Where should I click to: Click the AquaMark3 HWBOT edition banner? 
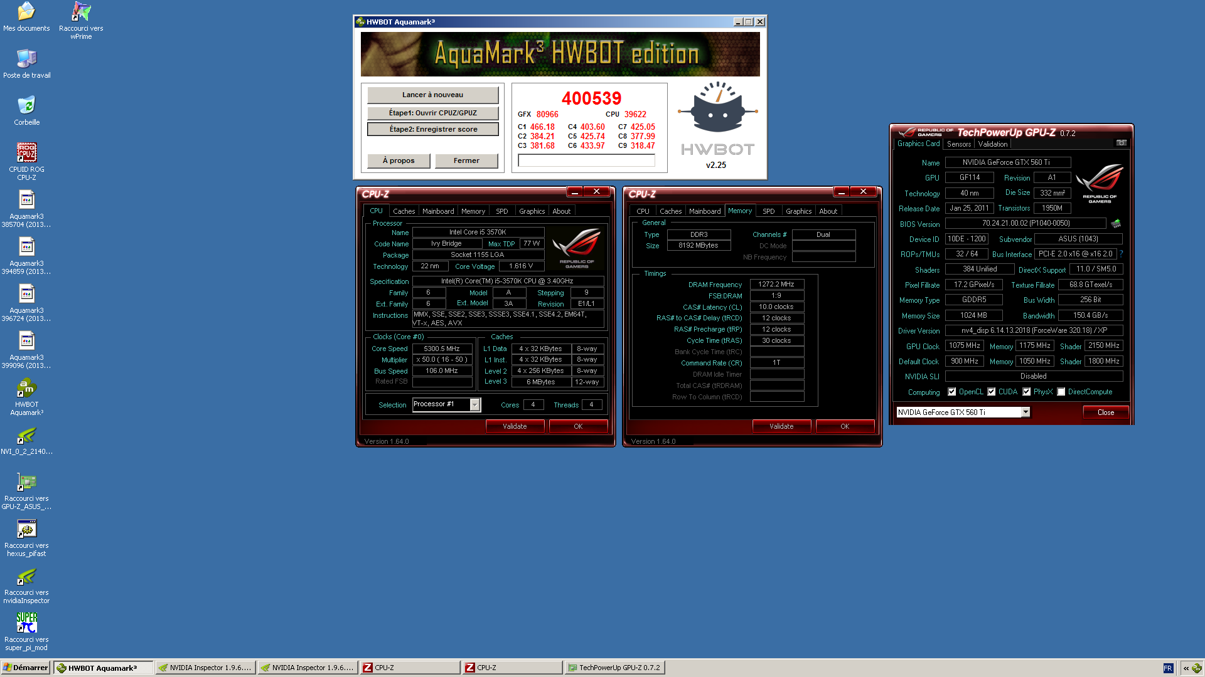(560, 54)
